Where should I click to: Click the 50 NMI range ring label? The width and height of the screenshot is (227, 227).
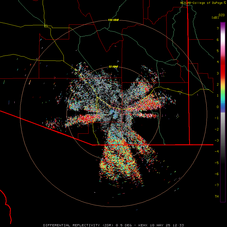tap(113, 67)
